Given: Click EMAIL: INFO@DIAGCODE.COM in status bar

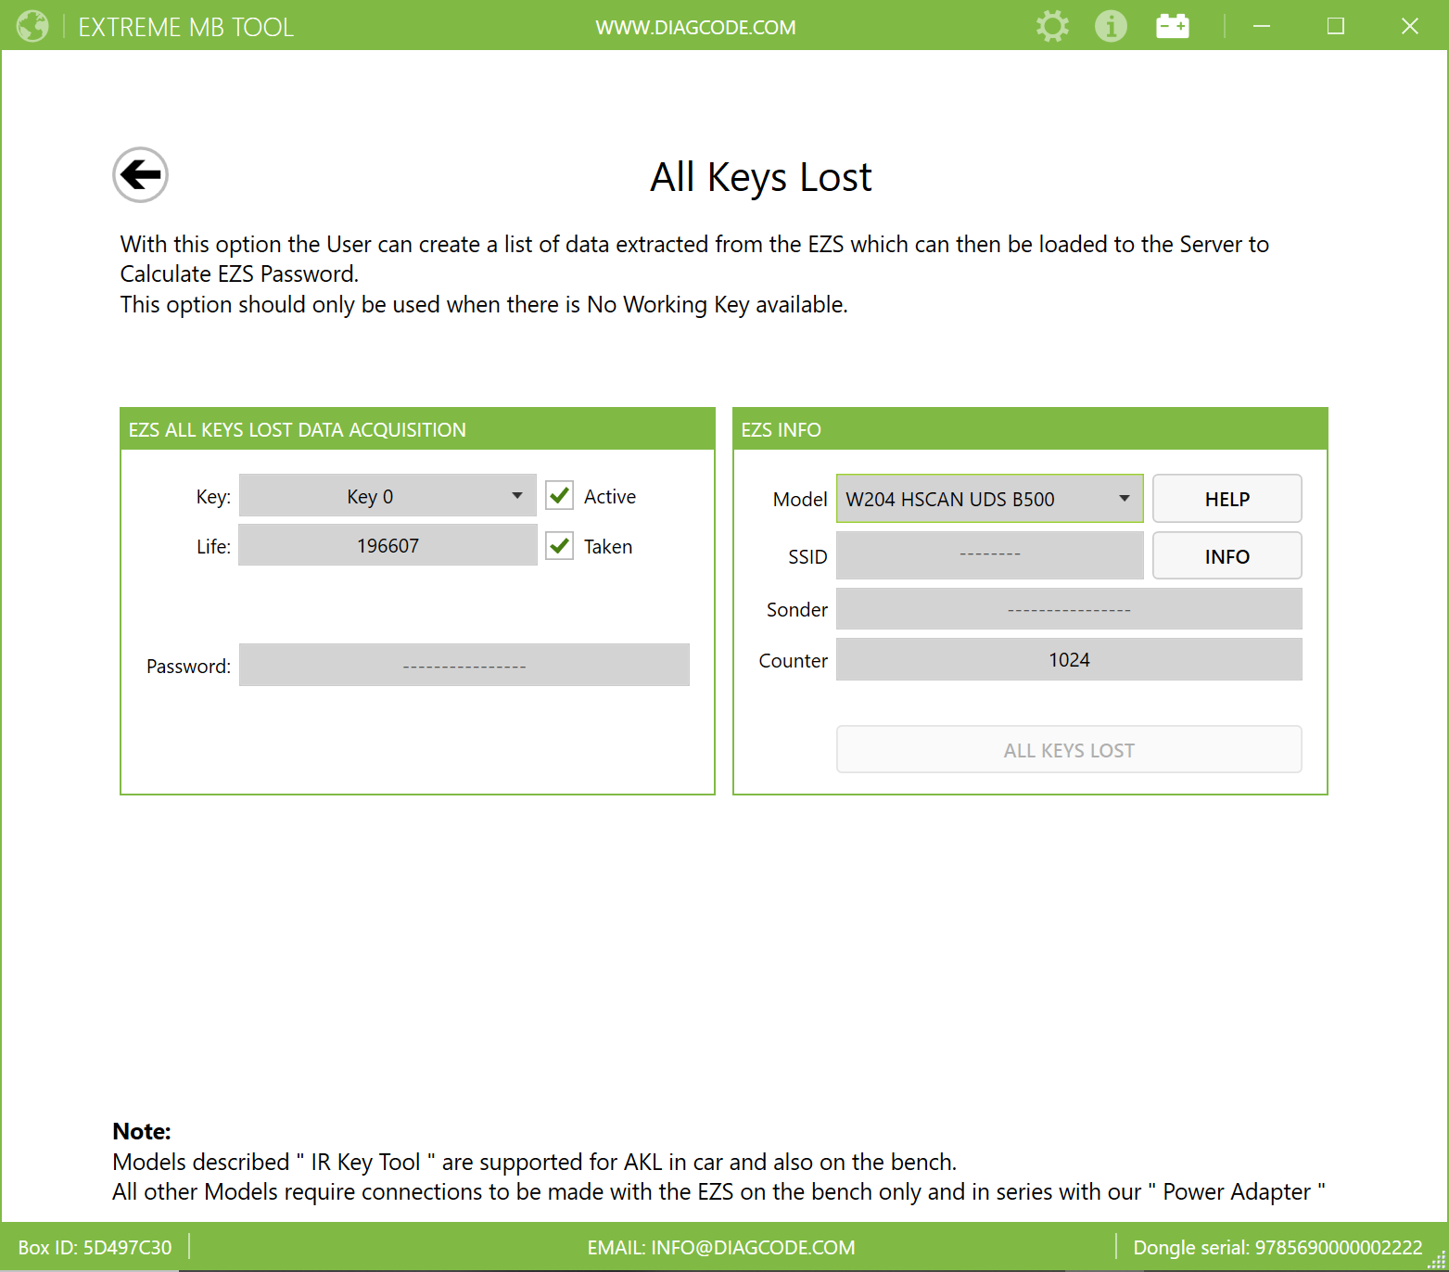Looking at the screenshot, I should click(x=721, y=1248).
